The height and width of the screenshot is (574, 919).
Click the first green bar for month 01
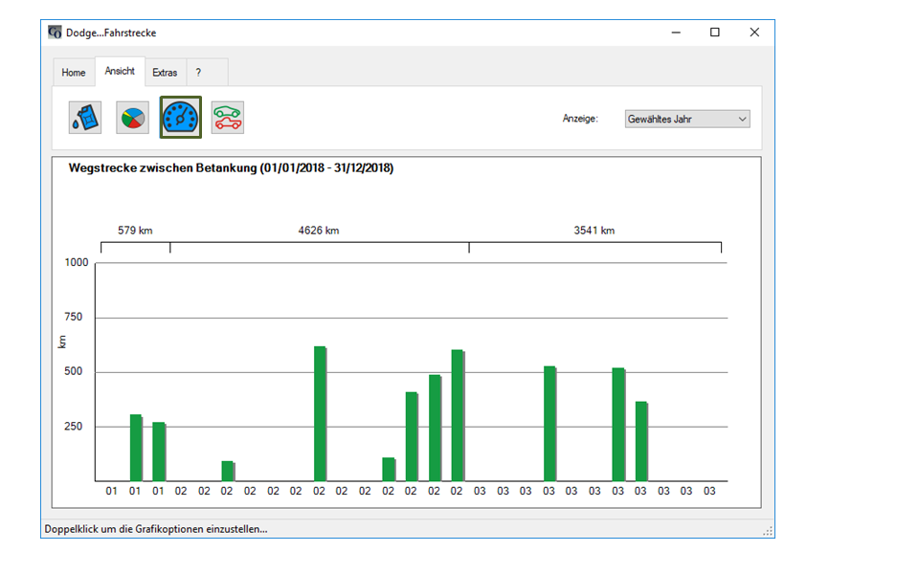[x=136, y=448]
